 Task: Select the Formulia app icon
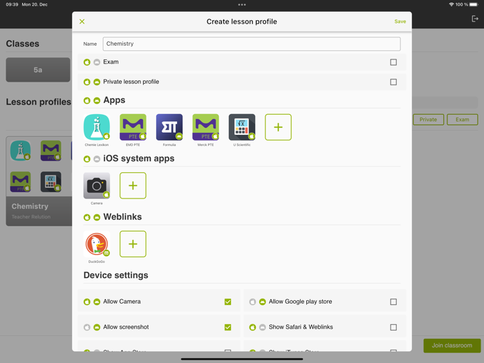click(x=169, y=127)
